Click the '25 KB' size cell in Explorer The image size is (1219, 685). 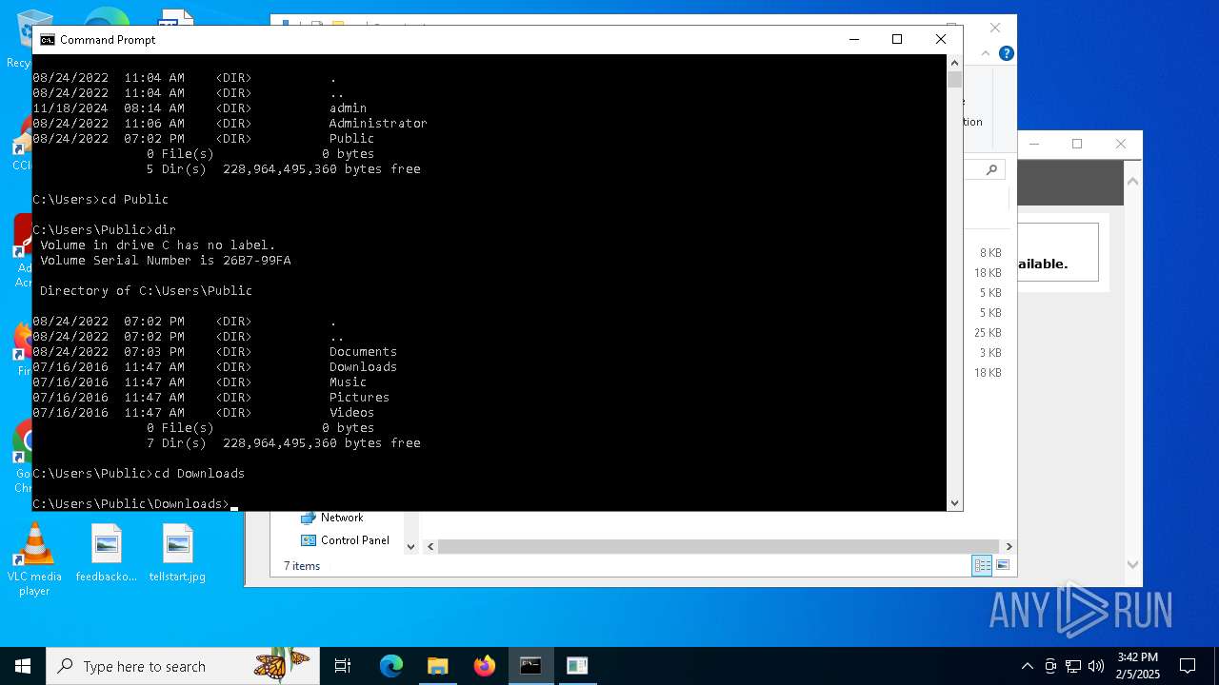[988, 333]
